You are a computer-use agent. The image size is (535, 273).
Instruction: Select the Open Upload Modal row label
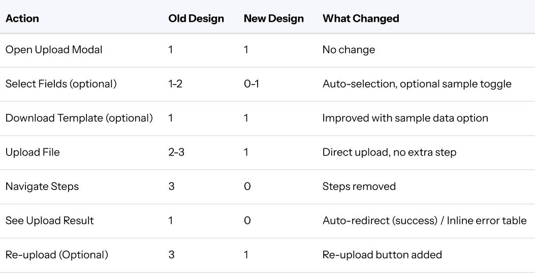54,50
